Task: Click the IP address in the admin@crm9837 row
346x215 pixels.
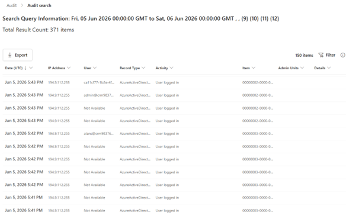Action: pos(59,95)
